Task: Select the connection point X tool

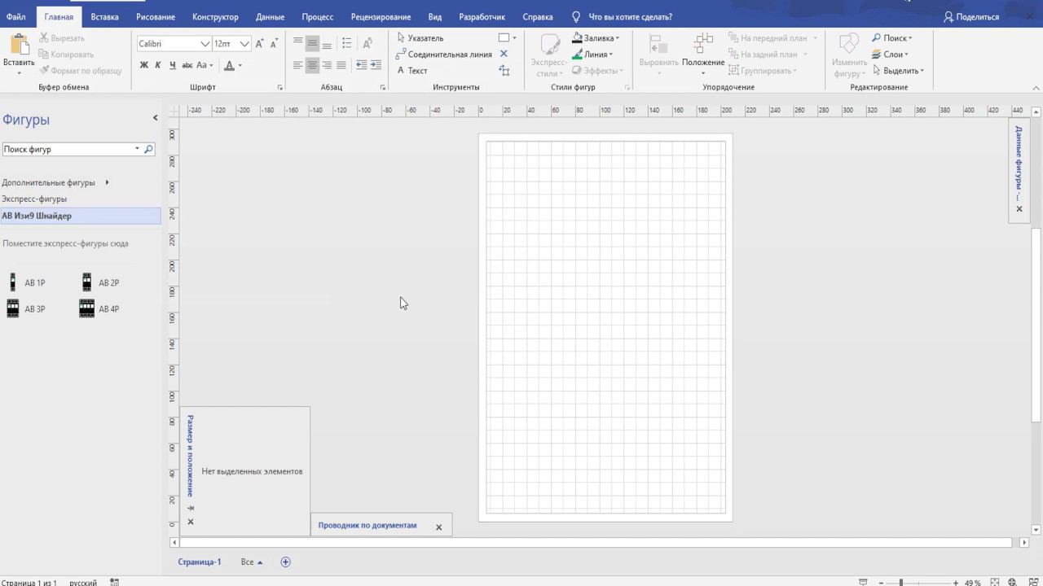Action: pyautogui.click(x=504, y=54)
